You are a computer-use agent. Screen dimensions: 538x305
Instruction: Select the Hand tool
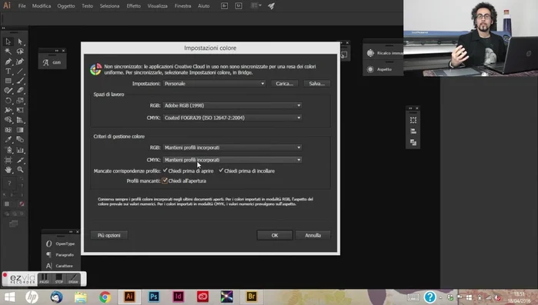(x=8, y=170)
